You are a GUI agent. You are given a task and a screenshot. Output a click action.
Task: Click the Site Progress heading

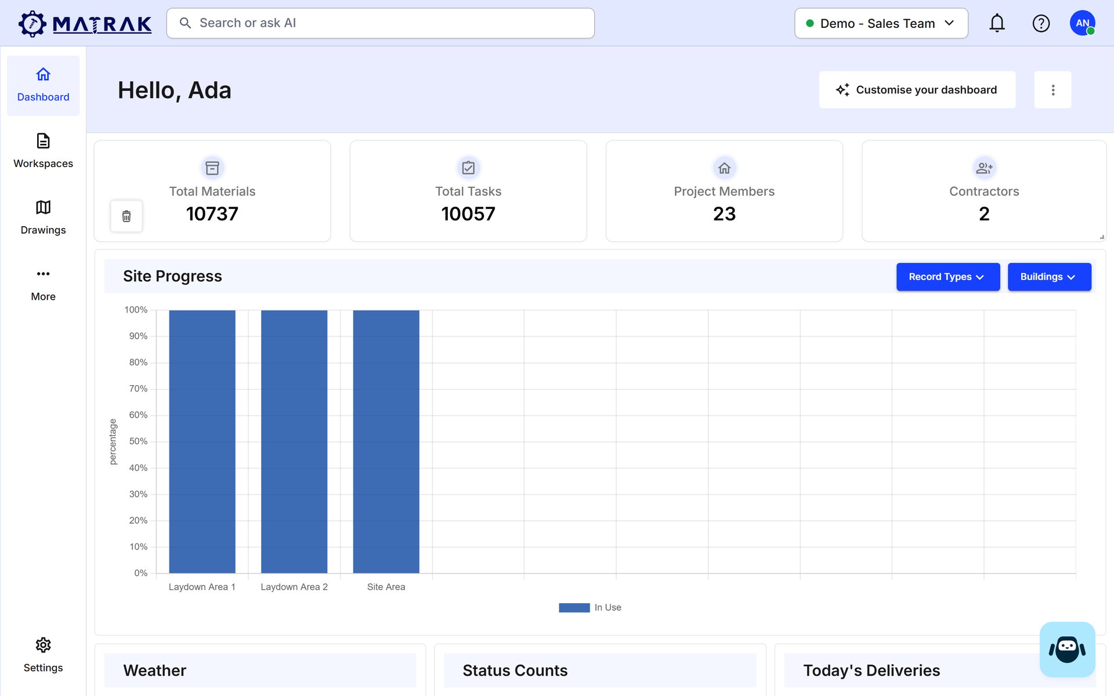[172, 276]
